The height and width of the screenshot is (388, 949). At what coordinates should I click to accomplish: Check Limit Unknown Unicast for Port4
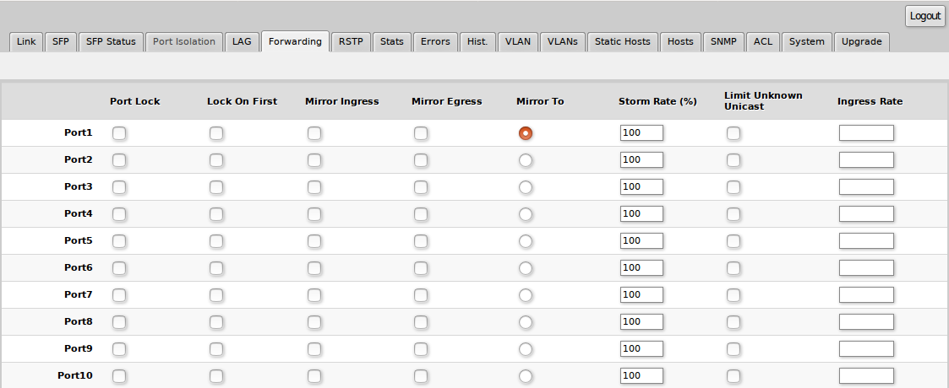point(734,214)
